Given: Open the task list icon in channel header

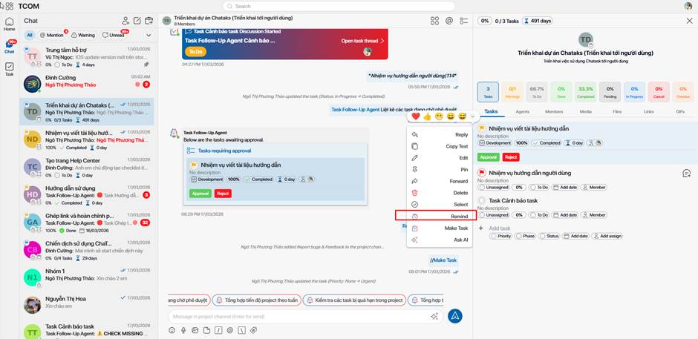Looking at the screenshot, I should [x=464, y=21].
